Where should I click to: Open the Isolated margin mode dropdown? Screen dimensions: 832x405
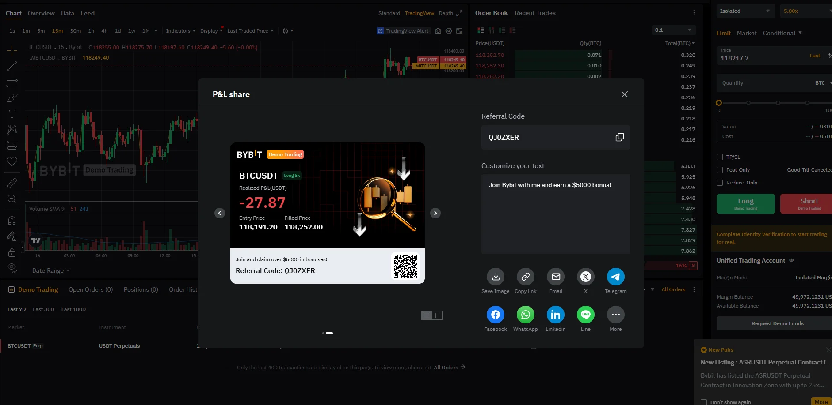click(x=745, y=11)
